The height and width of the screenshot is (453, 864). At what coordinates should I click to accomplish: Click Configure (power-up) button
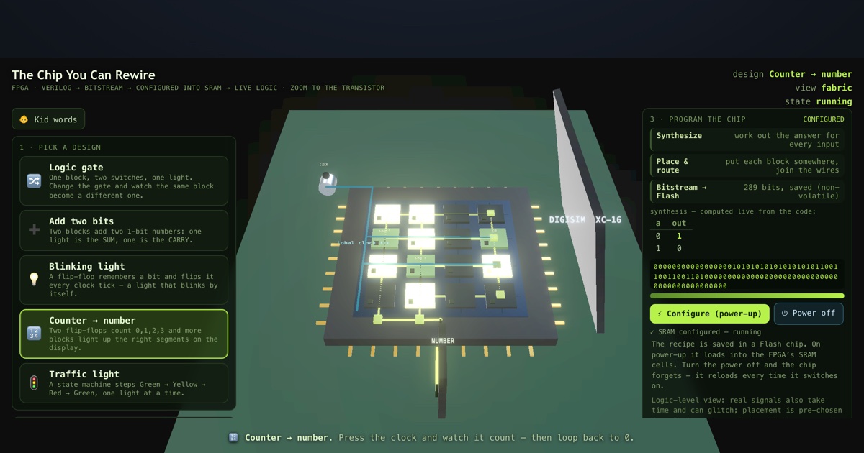pos(709,314)
